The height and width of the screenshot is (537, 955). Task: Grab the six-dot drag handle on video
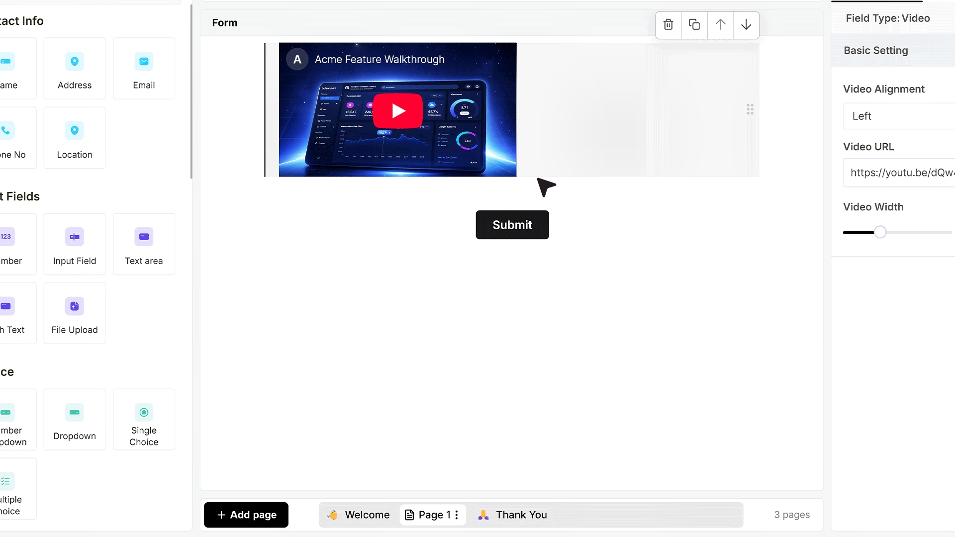(750, 109)
